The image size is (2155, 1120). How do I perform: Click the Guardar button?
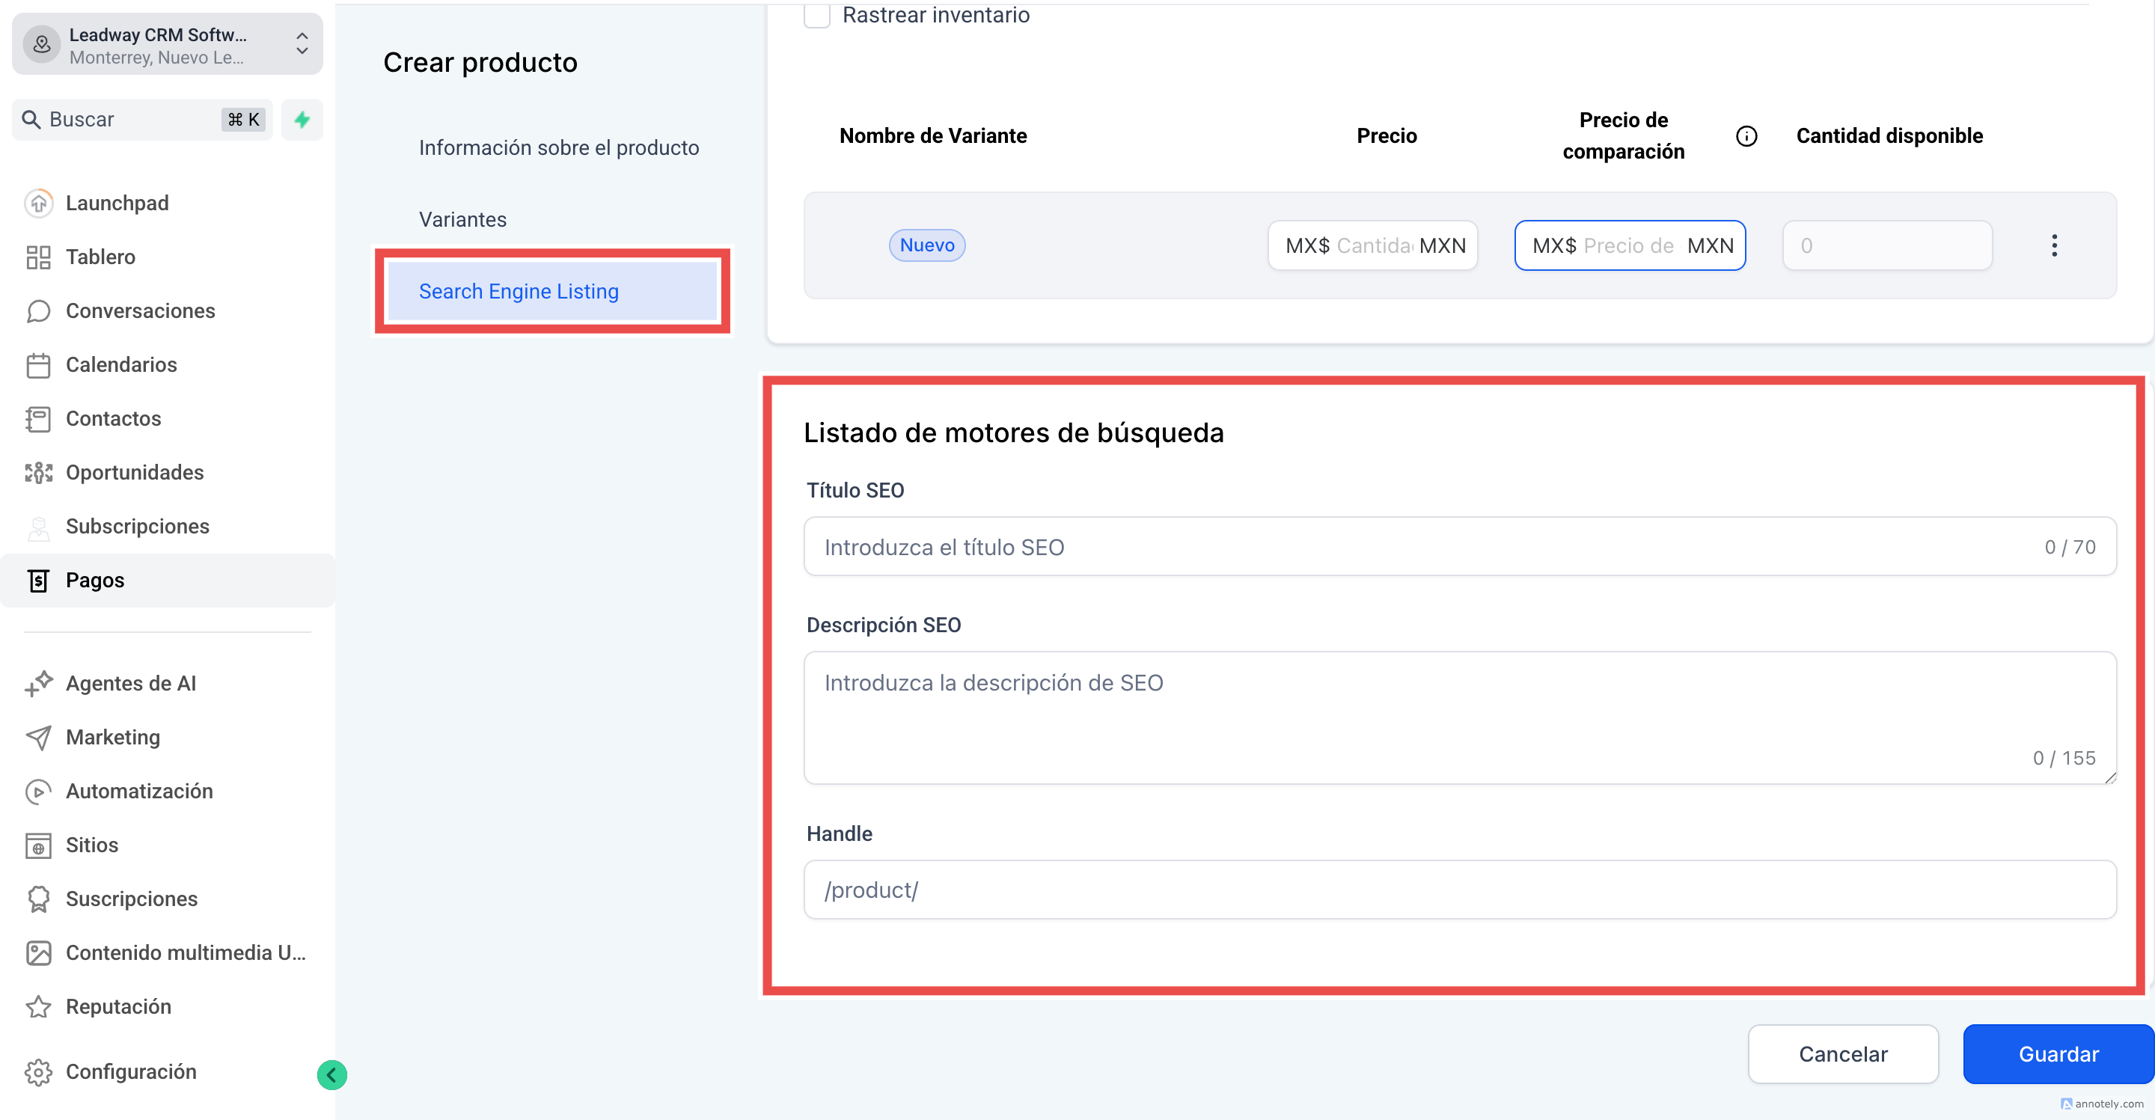[x=2058, y=1054]
